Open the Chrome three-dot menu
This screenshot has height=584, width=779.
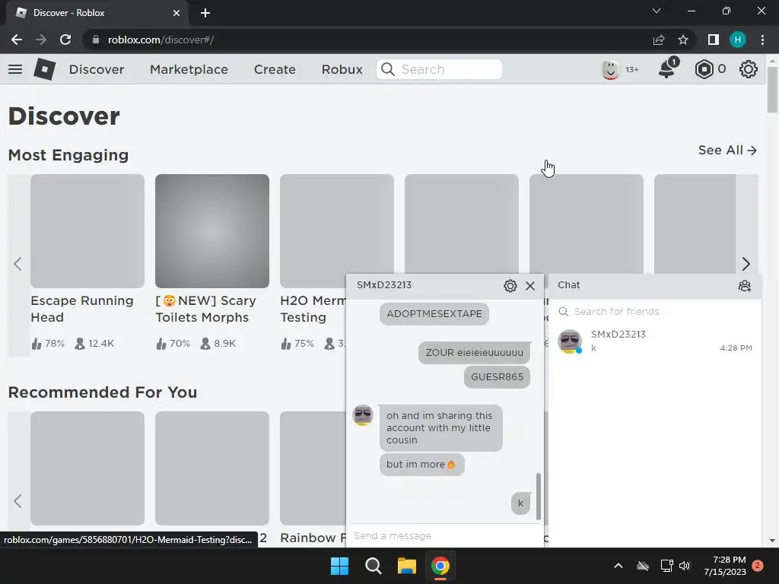(762, 40)
